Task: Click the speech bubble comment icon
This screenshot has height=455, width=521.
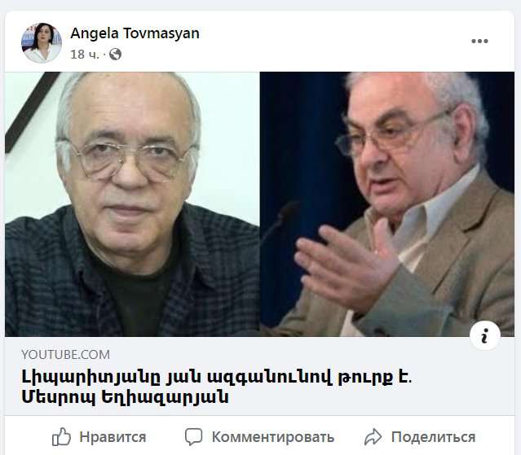Action: click(x=193, y=437)
